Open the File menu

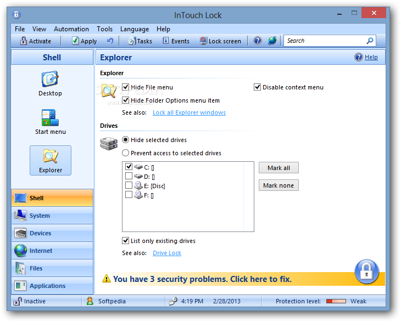coord(20,29)
